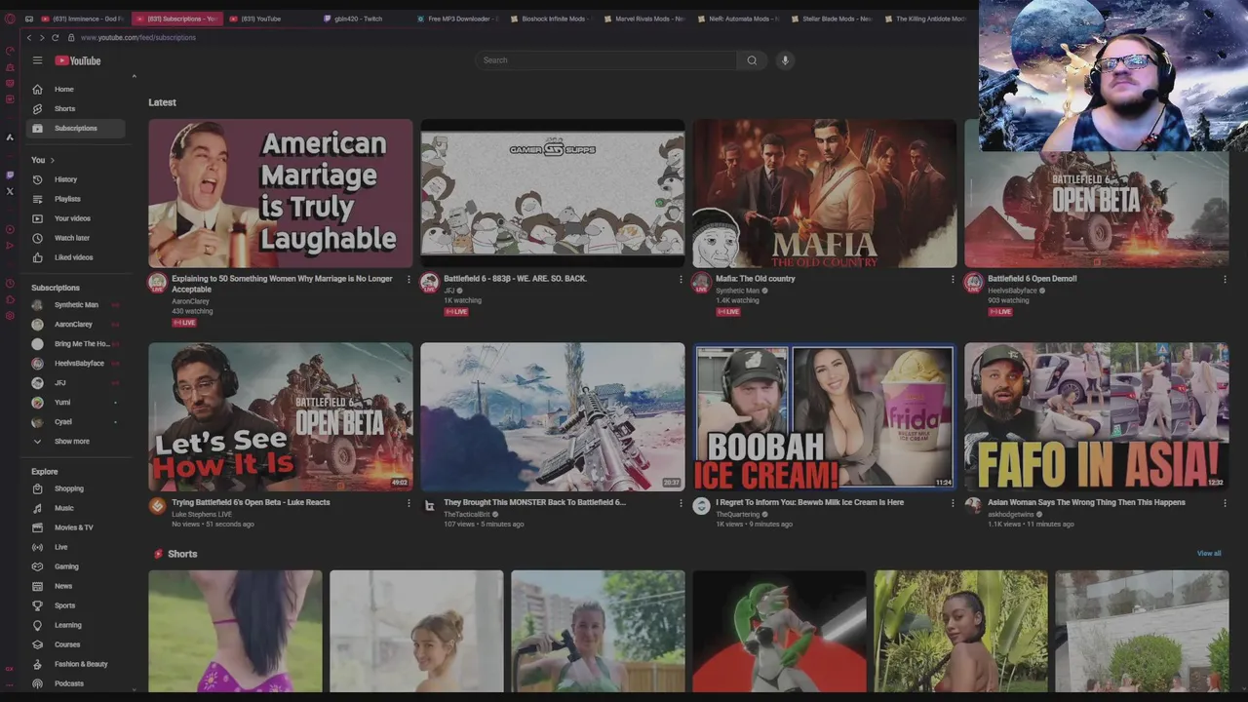Open Your videos in the sidebar

(76, 218)
